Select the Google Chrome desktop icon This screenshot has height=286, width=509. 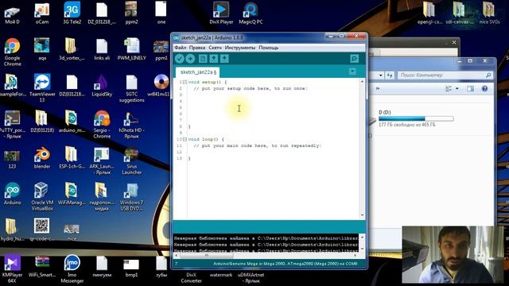click(13, 52)
